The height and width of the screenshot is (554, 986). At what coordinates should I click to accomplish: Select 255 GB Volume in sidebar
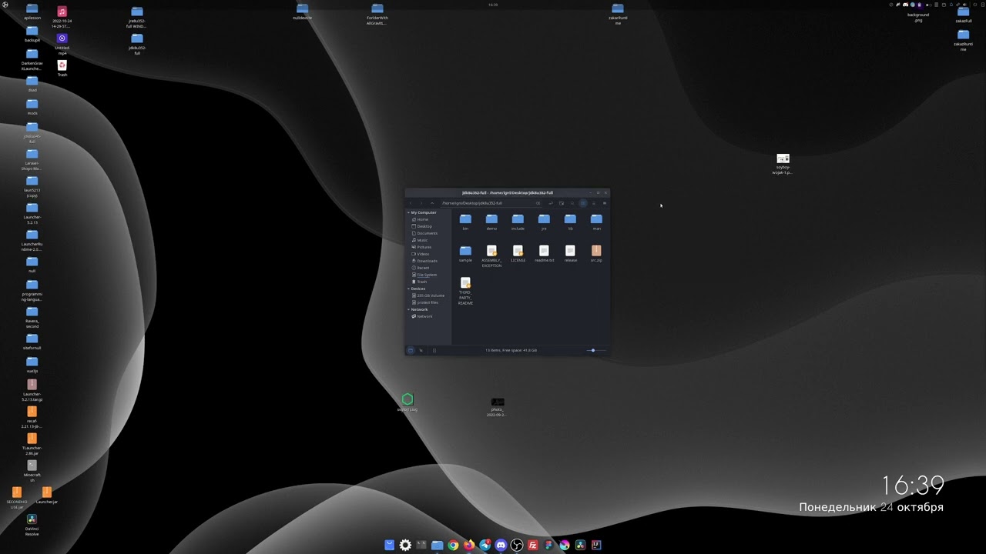coord(430,295)
